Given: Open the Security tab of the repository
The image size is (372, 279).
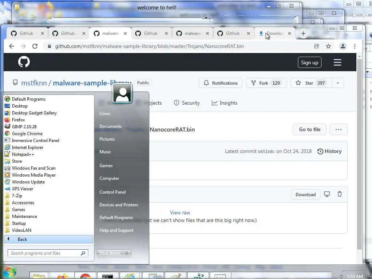Looking at the screenshot, I should click(x=187, y=103).
